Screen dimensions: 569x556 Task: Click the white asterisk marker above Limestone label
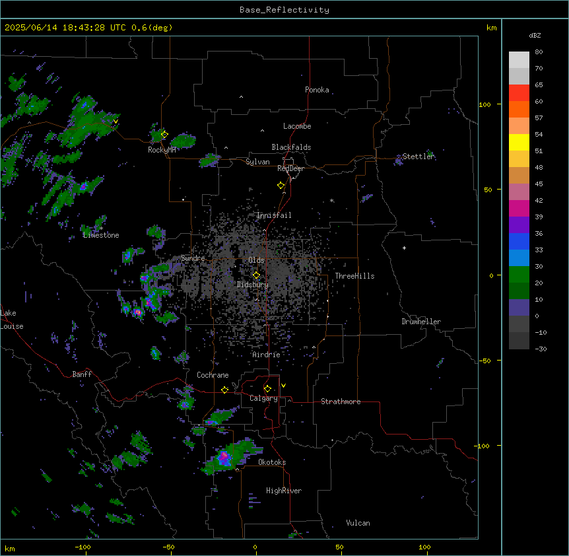tap(101, 228)
